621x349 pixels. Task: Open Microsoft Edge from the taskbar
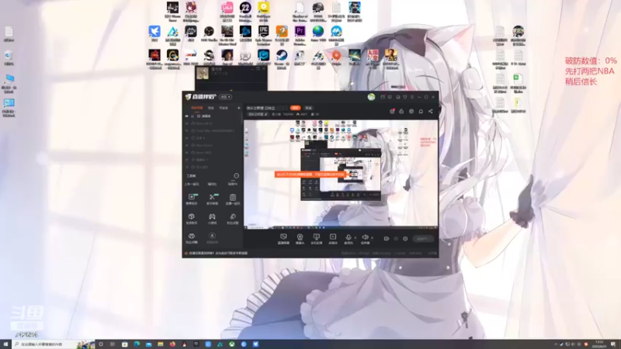pos(137,344)
